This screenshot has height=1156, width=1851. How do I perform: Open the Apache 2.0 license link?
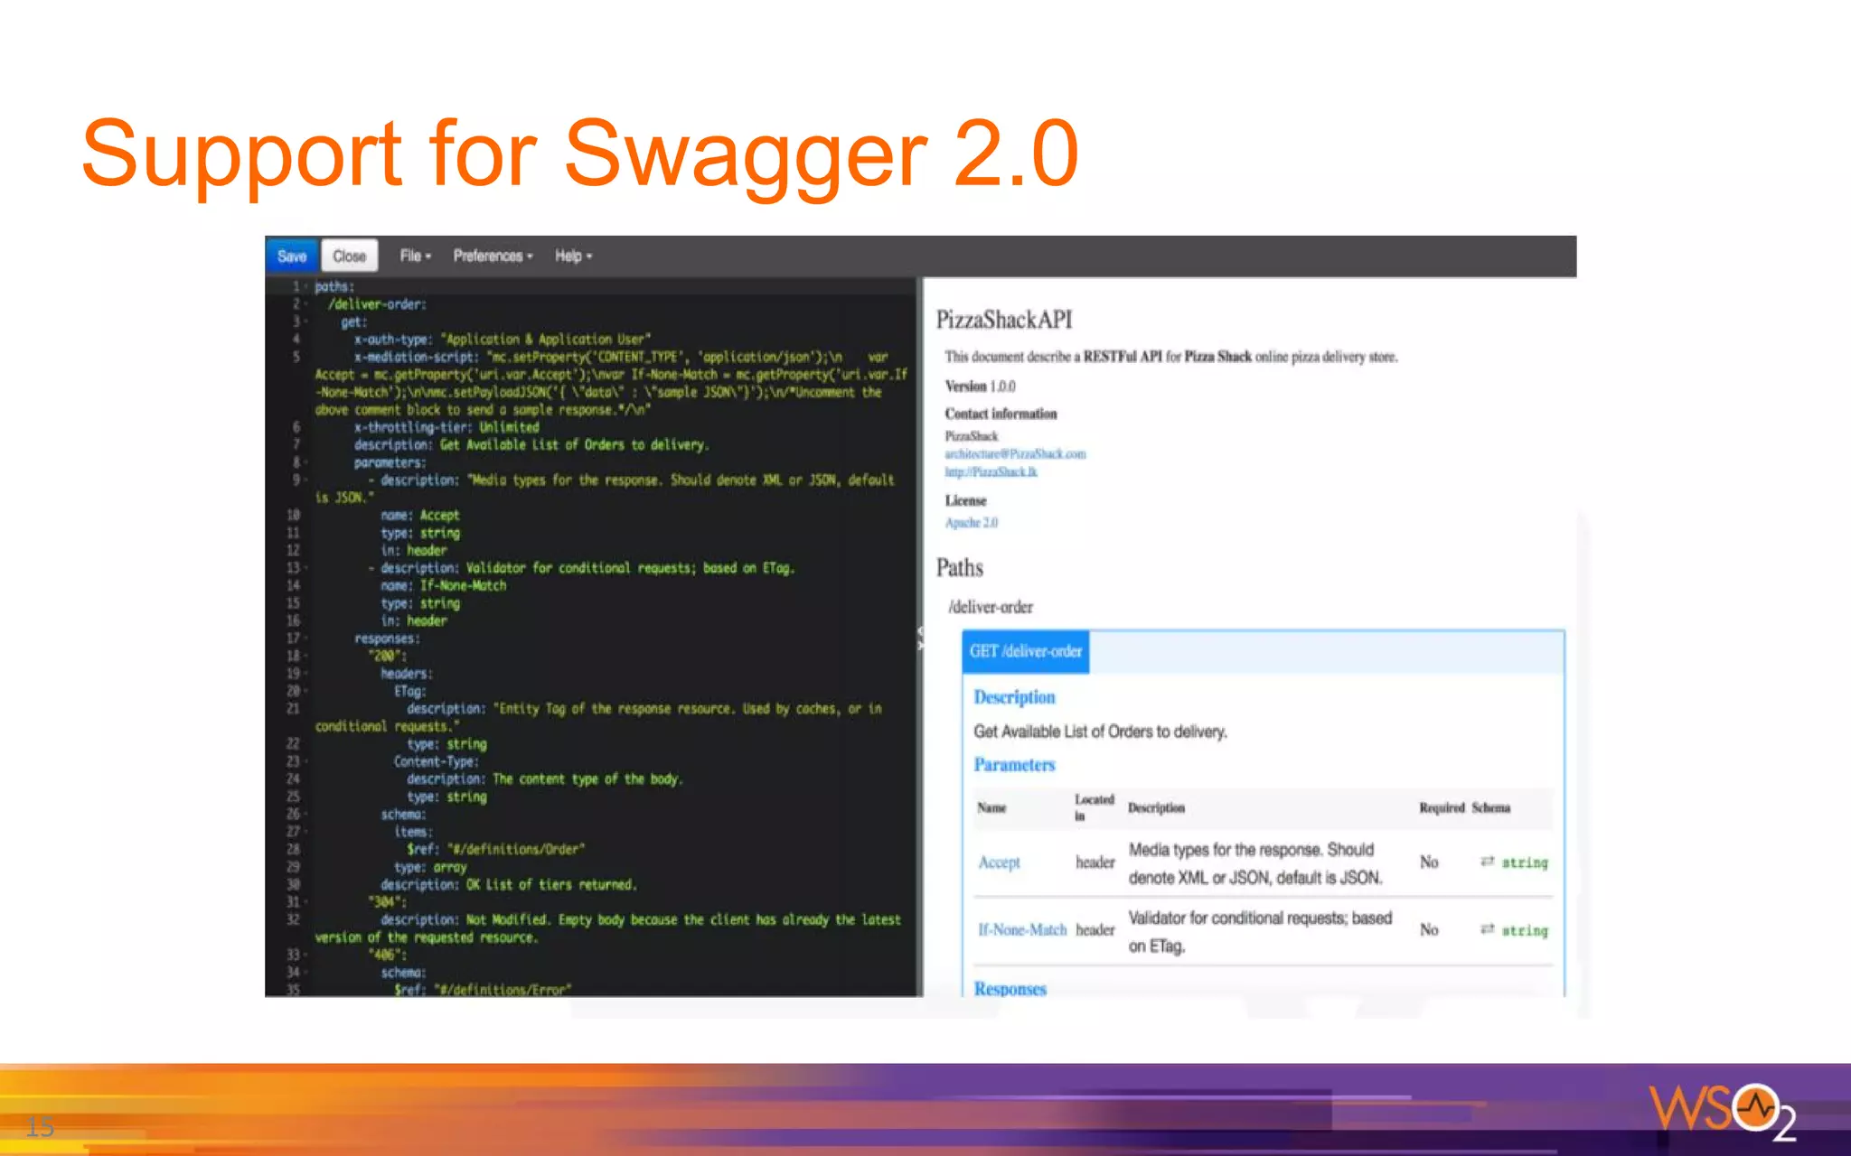tap(972, 523)
